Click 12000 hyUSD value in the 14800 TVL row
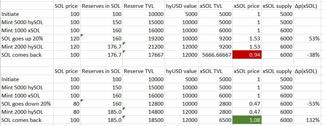 (x=182, y=112)
